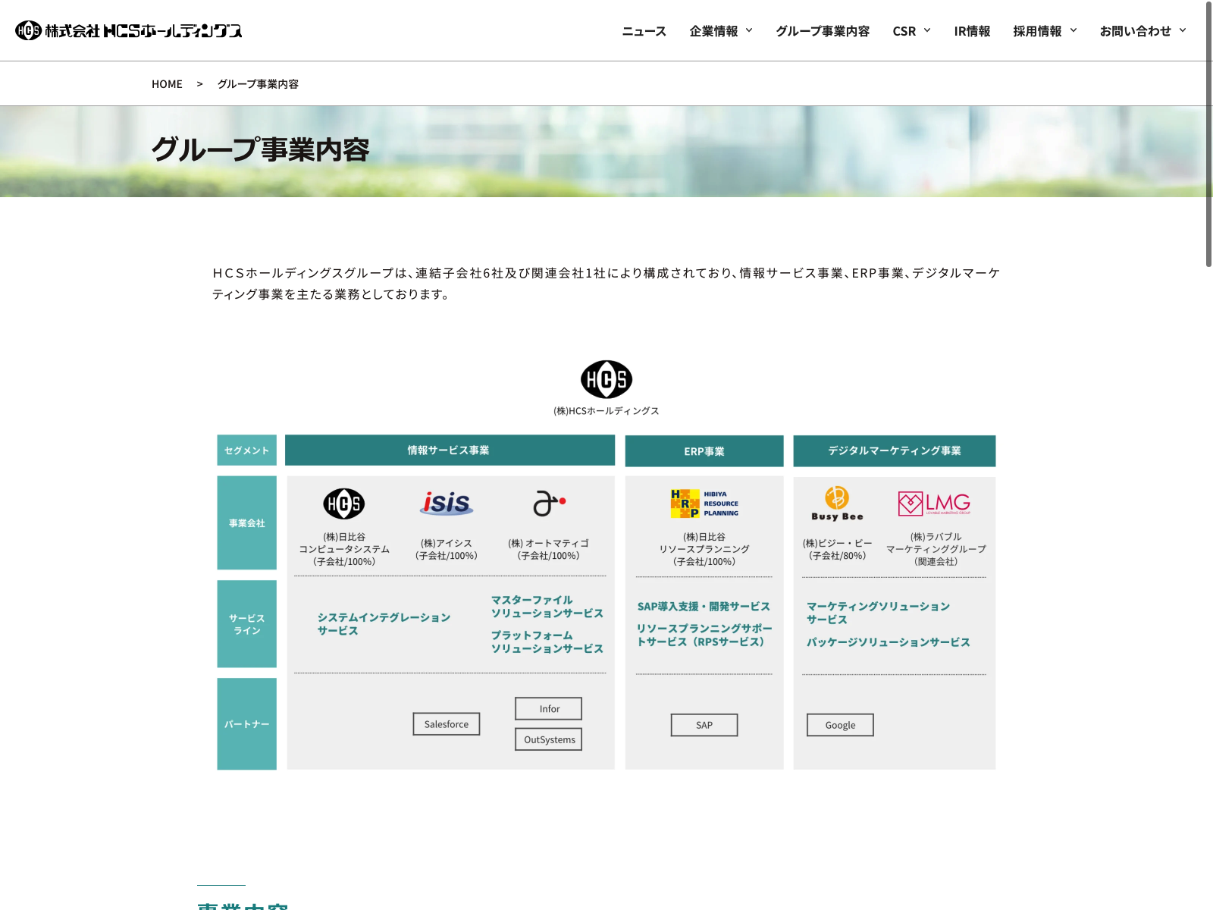
Task: Click the Automatigo company logo
Action: (x=549, y=503)
